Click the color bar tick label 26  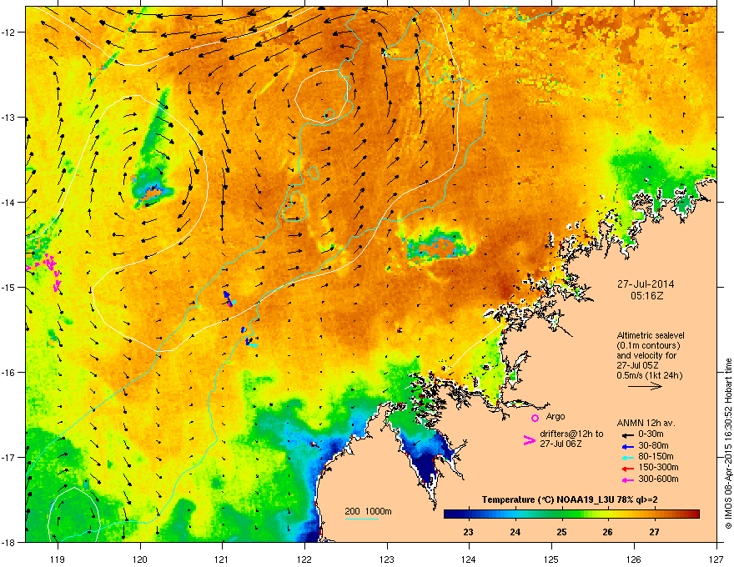click(x=607, y=532)
